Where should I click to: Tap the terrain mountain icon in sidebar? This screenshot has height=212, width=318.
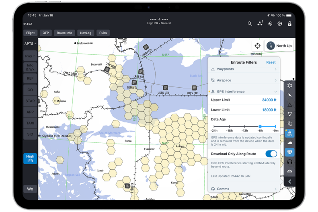pyautogui.click(x=289, y=143)
